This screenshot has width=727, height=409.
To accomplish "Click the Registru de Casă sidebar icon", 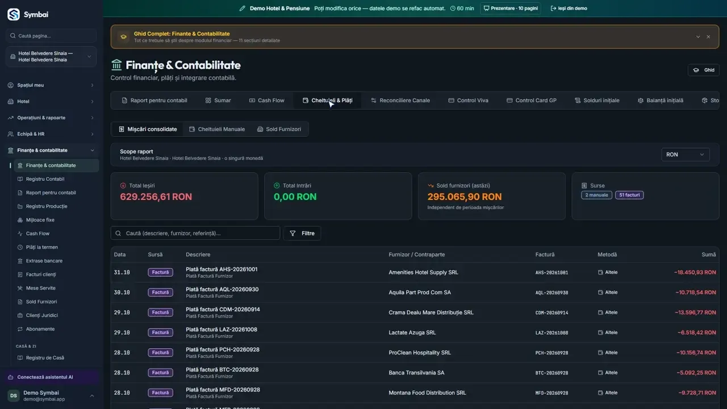I will coord(20,358).
